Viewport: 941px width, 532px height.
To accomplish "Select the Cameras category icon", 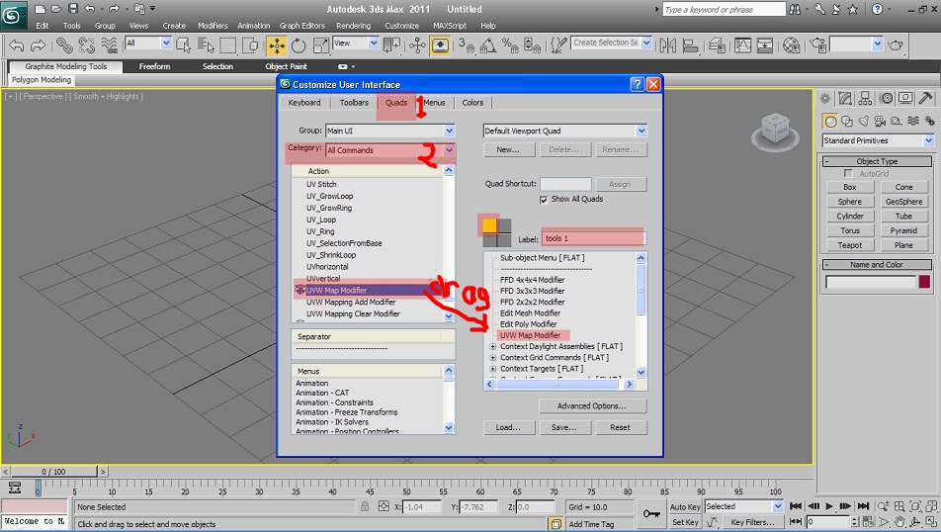I will coord(881,122).
